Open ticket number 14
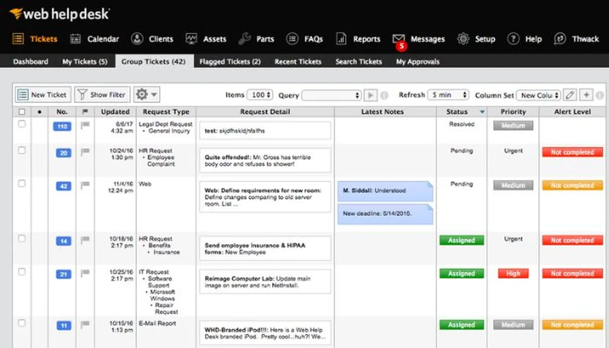 coord(63,241)
